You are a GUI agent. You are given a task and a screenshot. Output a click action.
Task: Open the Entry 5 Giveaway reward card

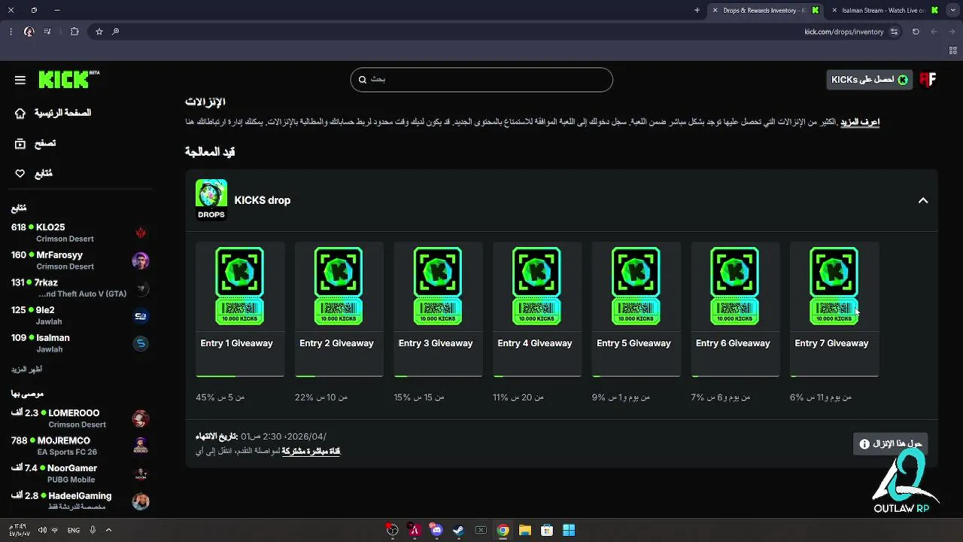pyautogui.click(x=636, y=309)
